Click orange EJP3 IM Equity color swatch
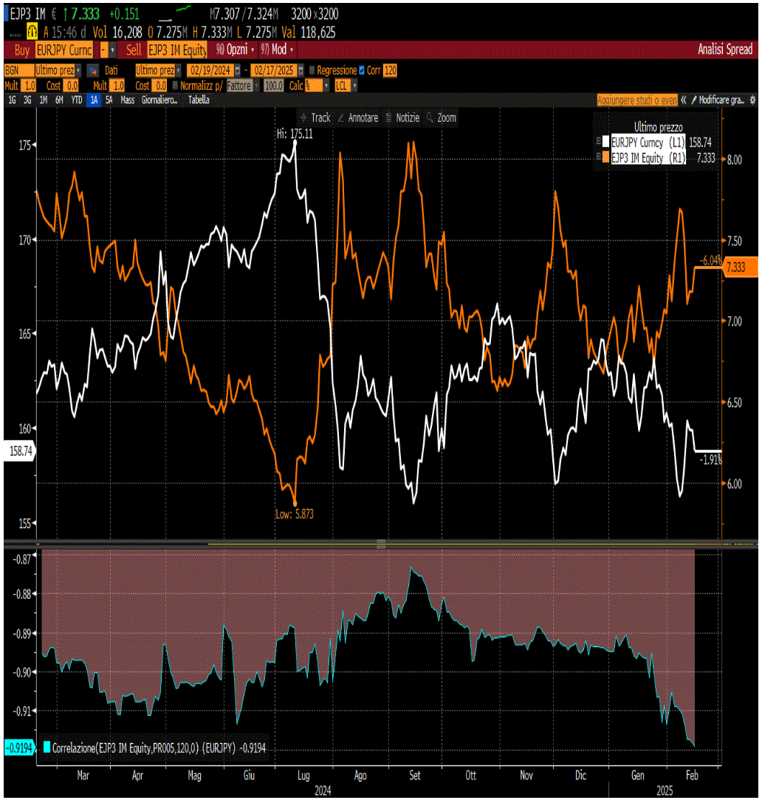762x800 pixels. point(606,157)
